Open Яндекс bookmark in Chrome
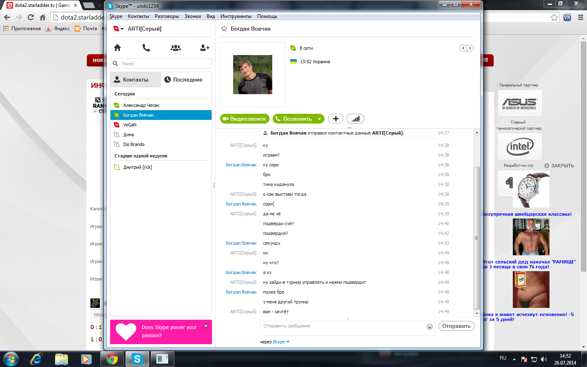Viewport: 587px width, 367px height. (58, 29)
